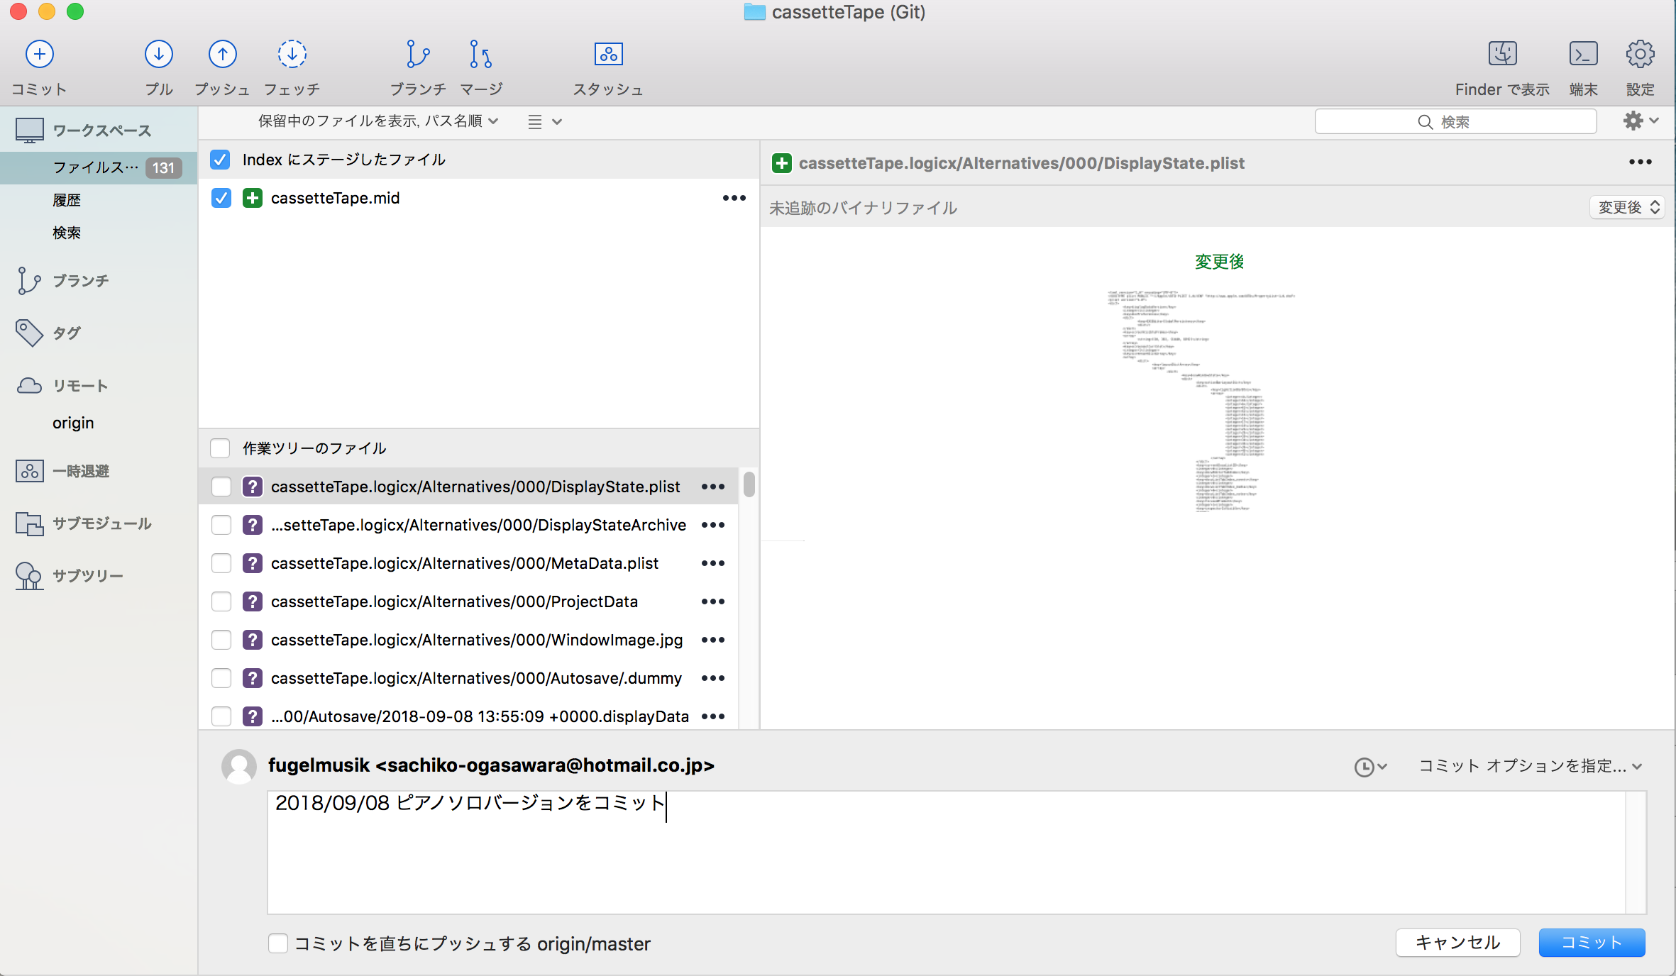Click the blue コミット button

tap(1591, 942)
